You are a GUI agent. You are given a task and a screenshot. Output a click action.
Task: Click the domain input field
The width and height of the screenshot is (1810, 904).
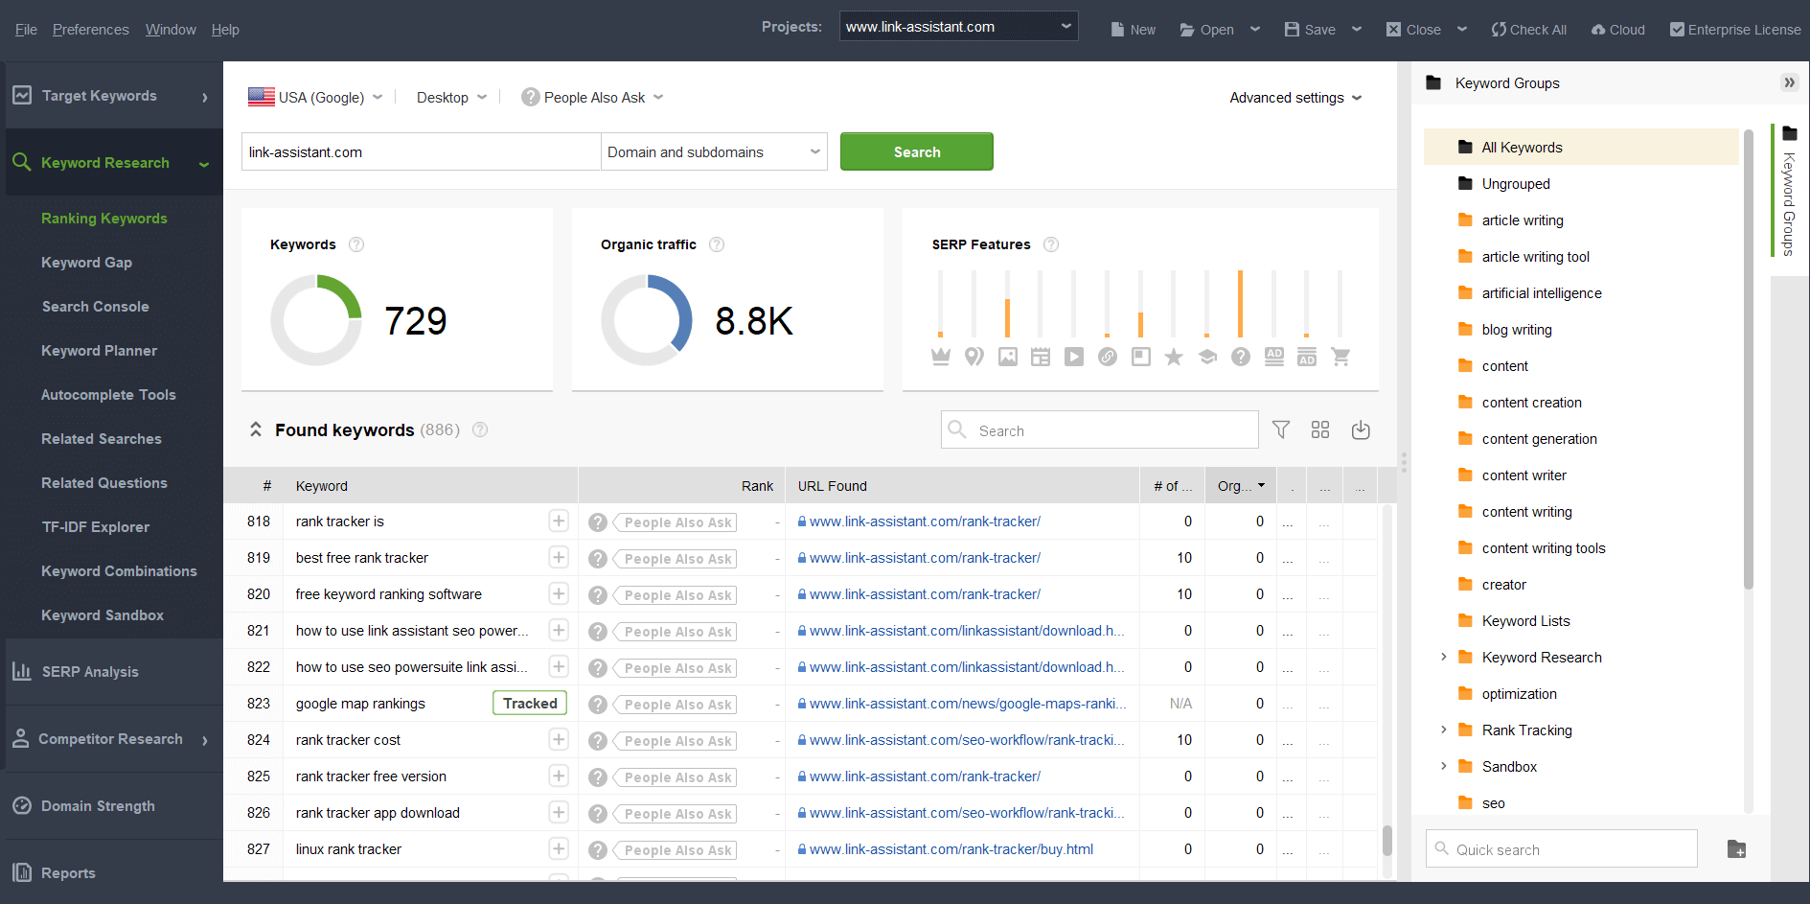(x=421, y=151)
